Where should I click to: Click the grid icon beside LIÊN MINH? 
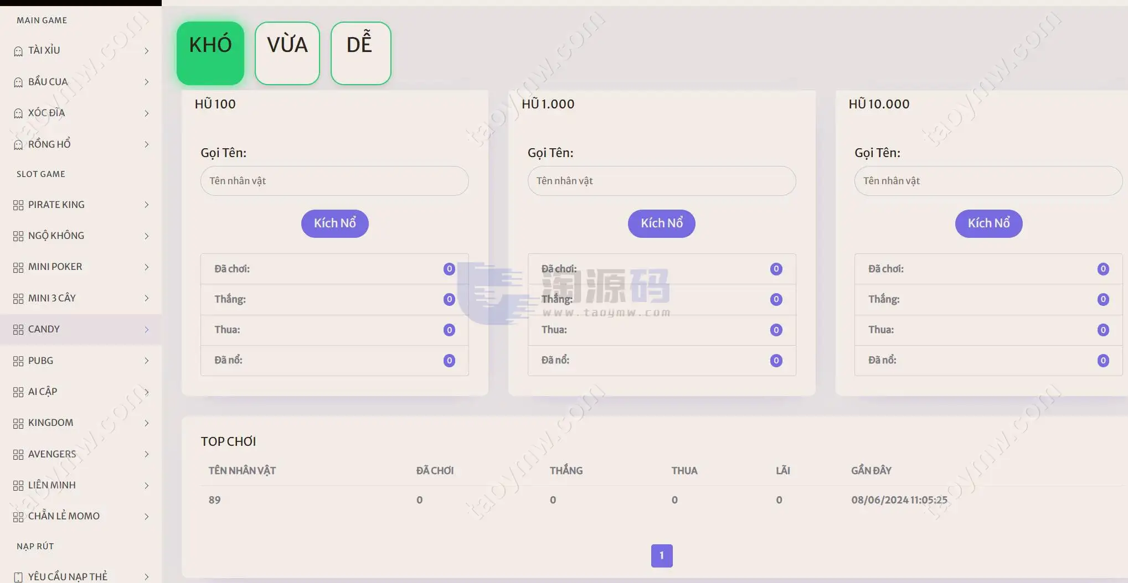click(18, 486)
